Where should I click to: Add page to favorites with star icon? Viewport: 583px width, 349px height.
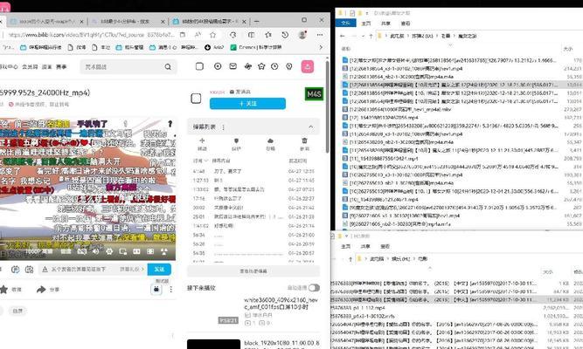click(x=212, y=35)
